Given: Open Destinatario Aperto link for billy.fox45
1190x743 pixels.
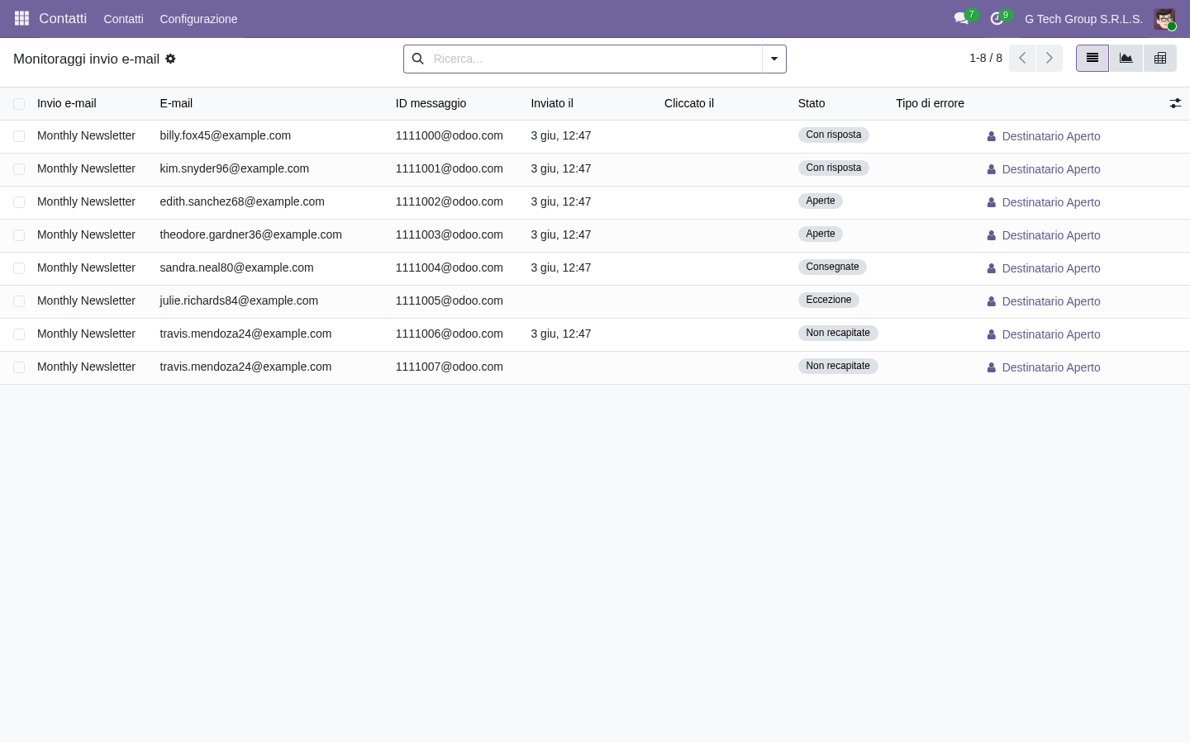Looking at the screenshot, I should pos(1051,136).
